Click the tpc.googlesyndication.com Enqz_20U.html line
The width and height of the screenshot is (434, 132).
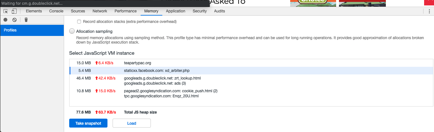point(161,96)
